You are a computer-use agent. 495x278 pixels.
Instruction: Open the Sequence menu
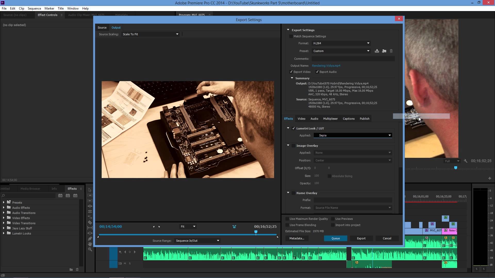coord(34,8)
